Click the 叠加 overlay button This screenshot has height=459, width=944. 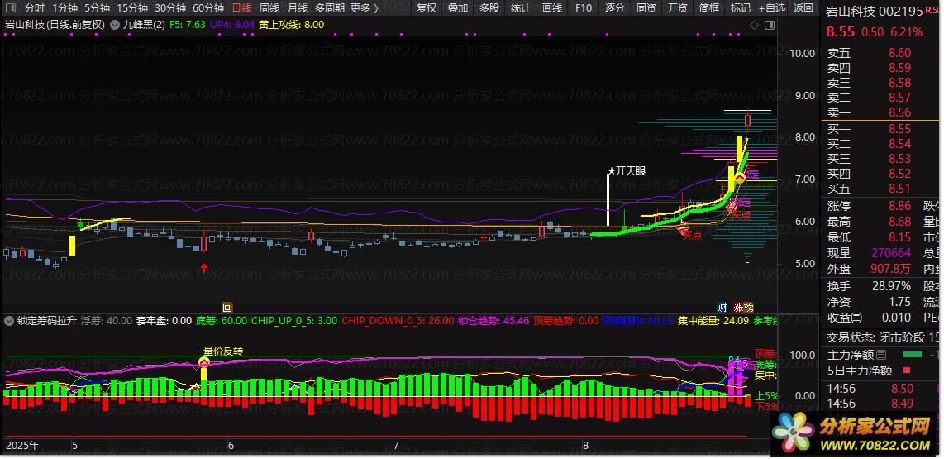coord(458,7)
